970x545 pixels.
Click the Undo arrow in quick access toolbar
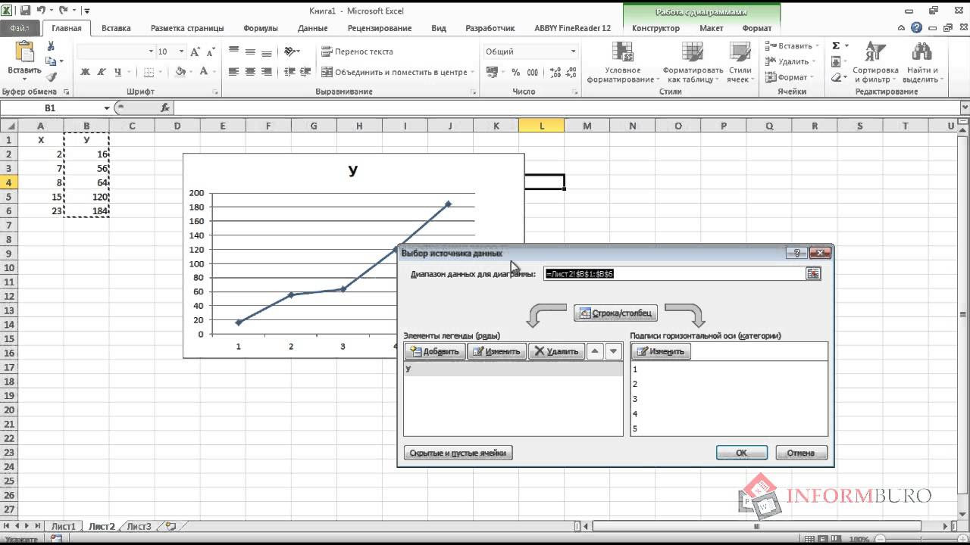(x=42, y=11)
